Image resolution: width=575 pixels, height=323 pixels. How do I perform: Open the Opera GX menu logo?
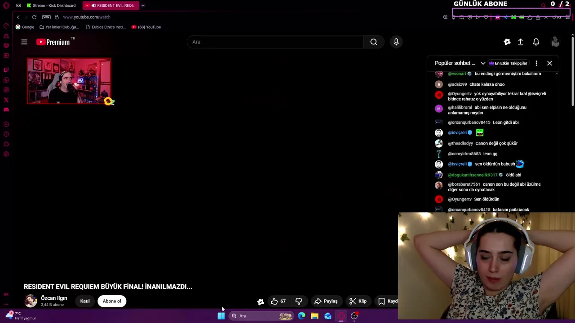[6, 5]
